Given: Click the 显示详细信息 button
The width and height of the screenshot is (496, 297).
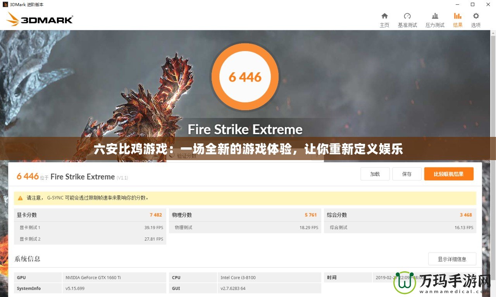Looking at the screenshot, I should click(452, 259).
